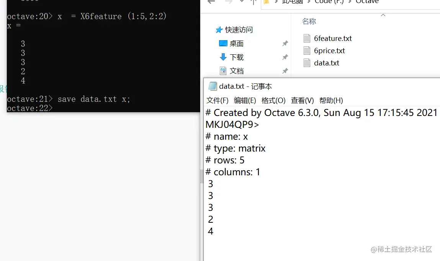The image size is (440, 261).
Task: Select the file name 6price.txt
Action: 329,51
